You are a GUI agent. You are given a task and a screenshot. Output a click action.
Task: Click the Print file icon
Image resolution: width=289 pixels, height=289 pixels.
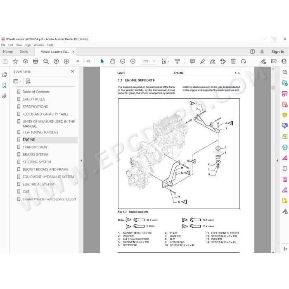(x=36, y=61)
